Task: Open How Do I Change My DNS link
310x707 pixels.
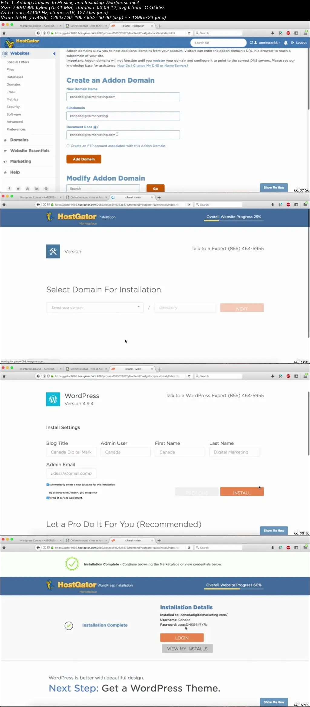Action: [x=153, y=66]
